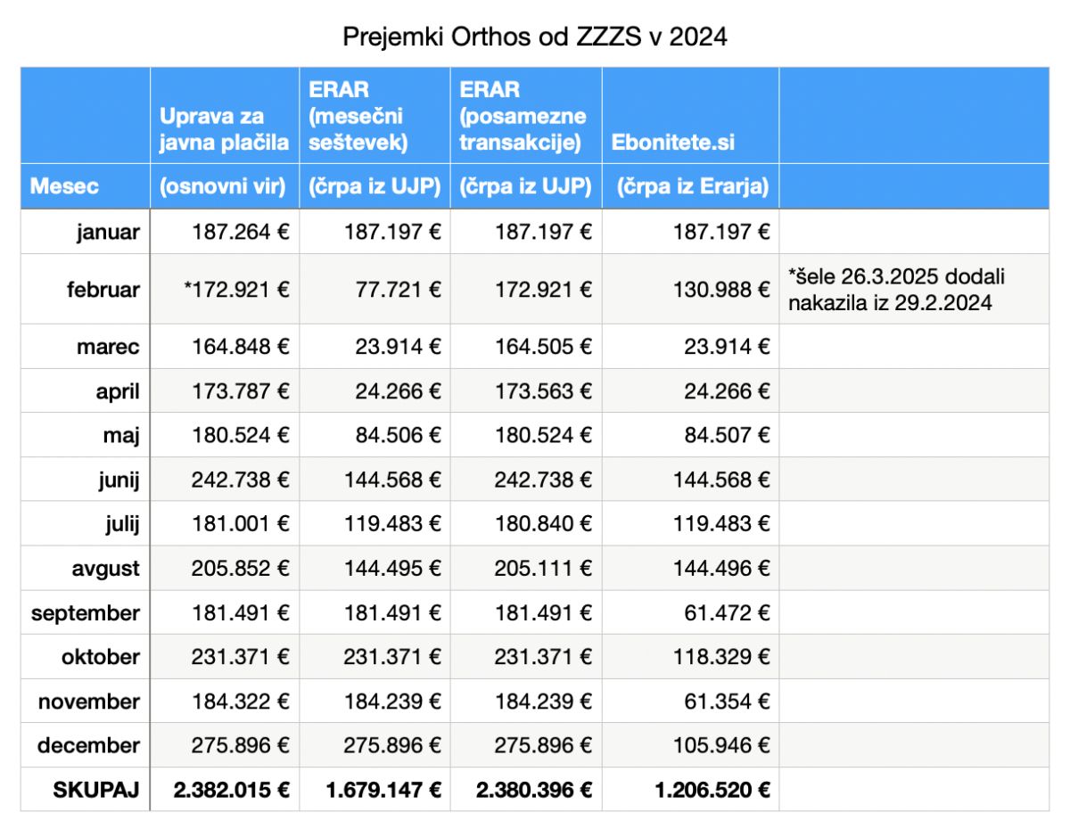Select the maj Ebonitete value 84.507 €
Image resolution: width=1070 pixels, height=829 pixels.
tap(691, 435)
